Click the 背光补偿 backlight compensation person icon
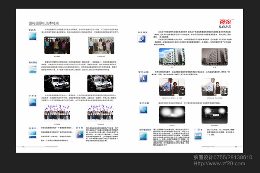 click(x=143, y=78)
